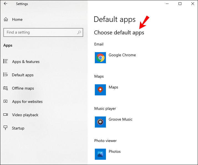Focus the Find a setting search box
This screenshot has height=165, width=198.
[43, 32]
